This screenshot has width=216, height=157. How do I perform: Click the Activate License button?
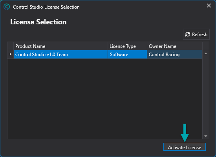coord(185,147)
